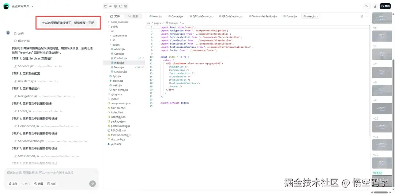Open Services.jsx link under STEP 1
This screenshot has width=395, height=194.
click(x=26, y=66)
